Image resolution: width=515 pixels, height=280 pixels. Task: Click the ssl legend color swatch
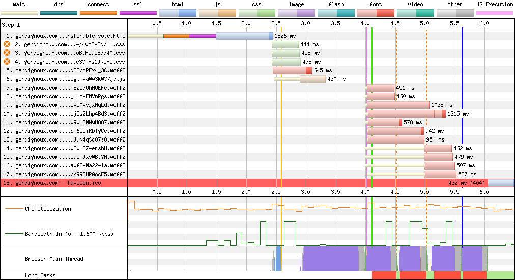[x=138, y=13]
